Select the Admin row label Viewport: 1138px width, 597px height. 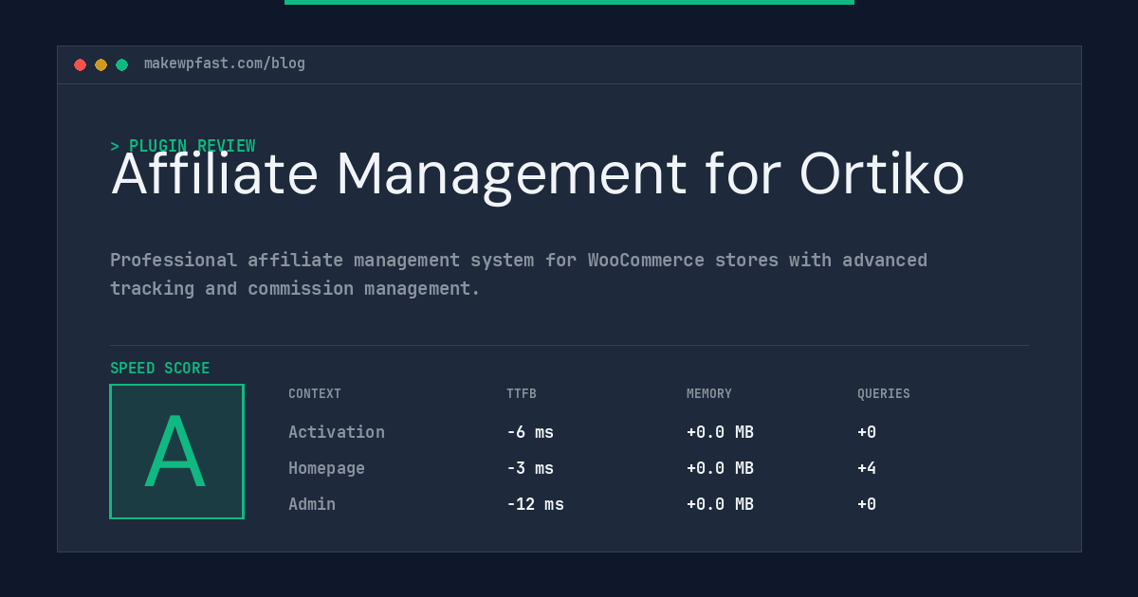312,504
